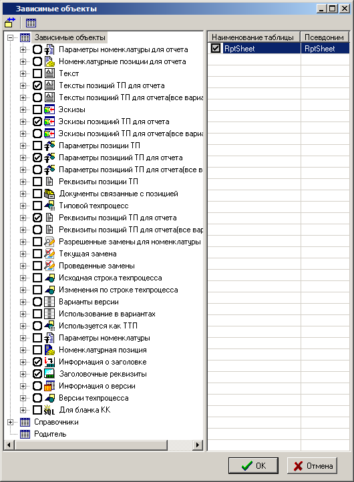Viewport: 354px width, 482px height.
Task: Check the Изменения по строке техпроцесса box
Action: click(37, 290)
